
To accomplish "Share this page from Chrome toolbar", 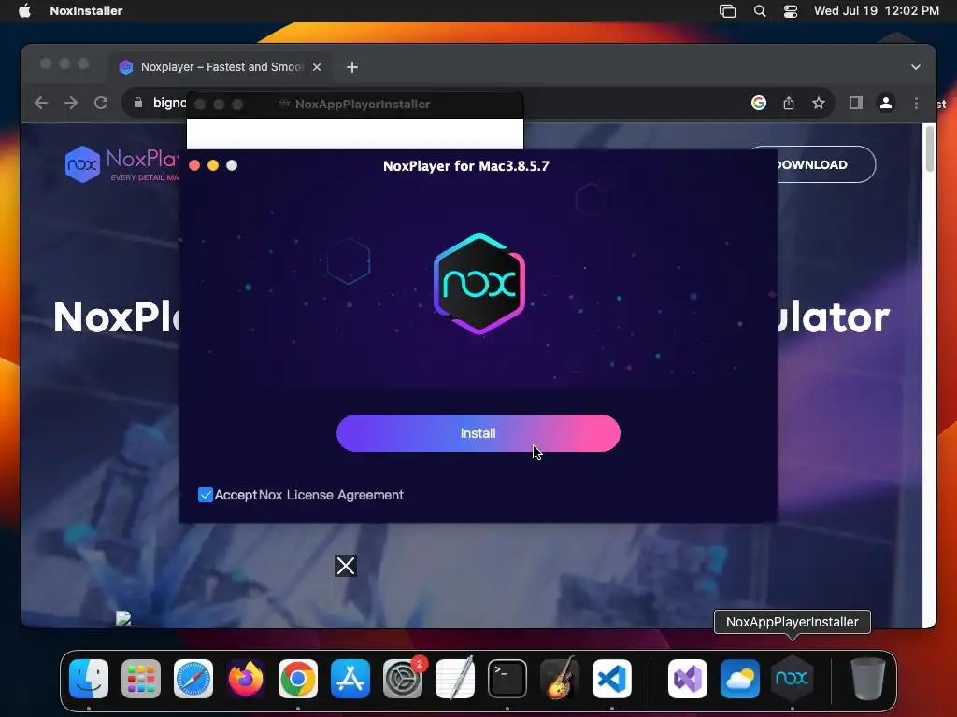I will tap(789, 103).
